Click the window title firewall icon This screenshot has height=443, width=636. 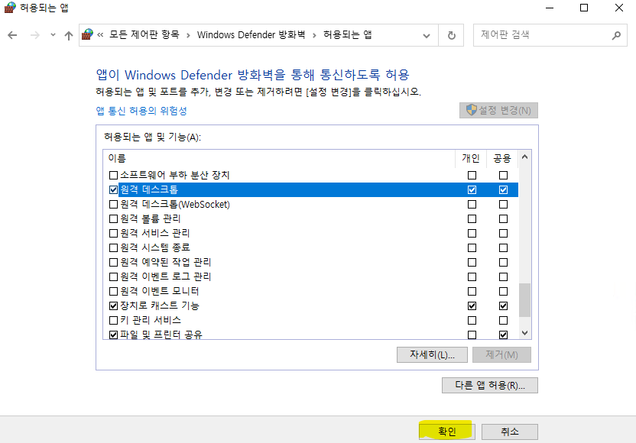point(10,8)
